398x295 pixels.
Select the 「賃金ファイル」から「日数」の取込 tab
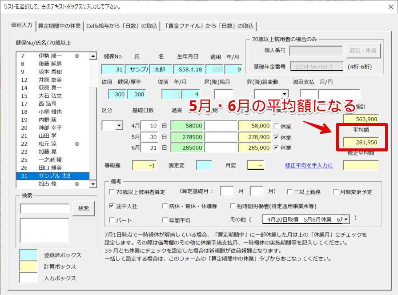(209, 26)
